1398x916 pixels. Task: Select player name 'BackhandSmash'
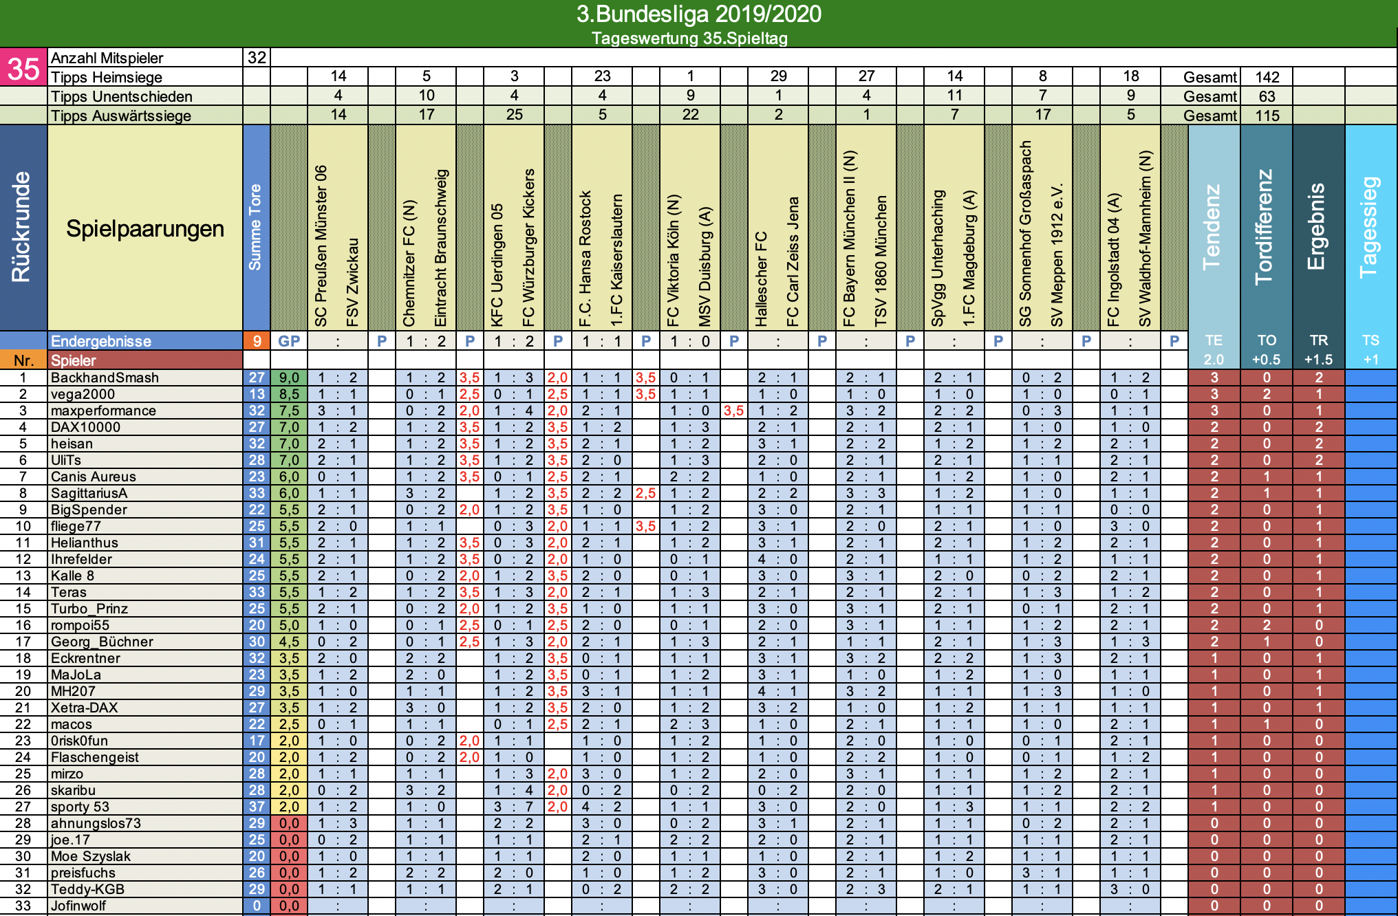[105, 378]
